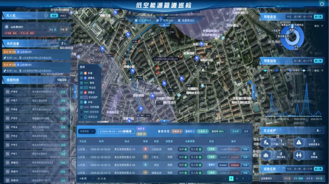Select 近一周 tab in 预警类型
The height and width of the screenshot is (184, 329).
(297, 17)
